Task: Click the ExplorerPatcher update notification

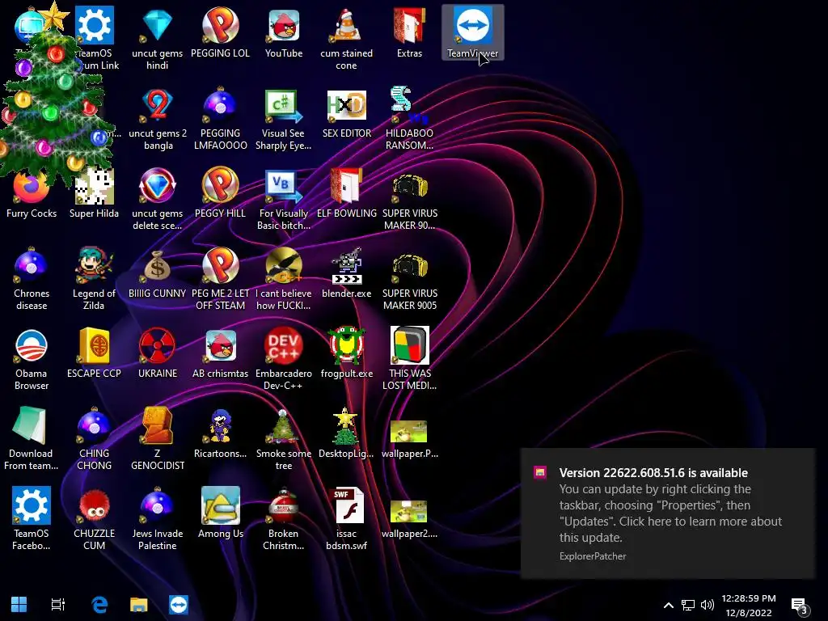Action: 668,513
